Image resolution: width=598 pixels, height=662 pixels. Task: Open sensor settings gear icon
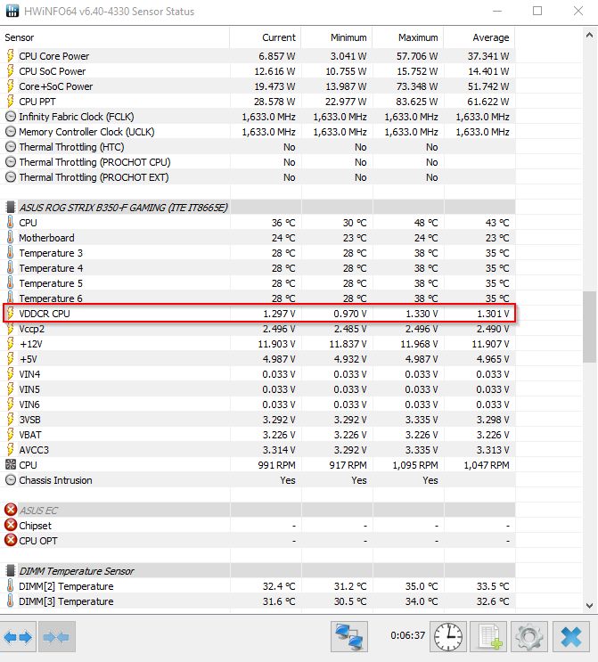click(529, 637)
